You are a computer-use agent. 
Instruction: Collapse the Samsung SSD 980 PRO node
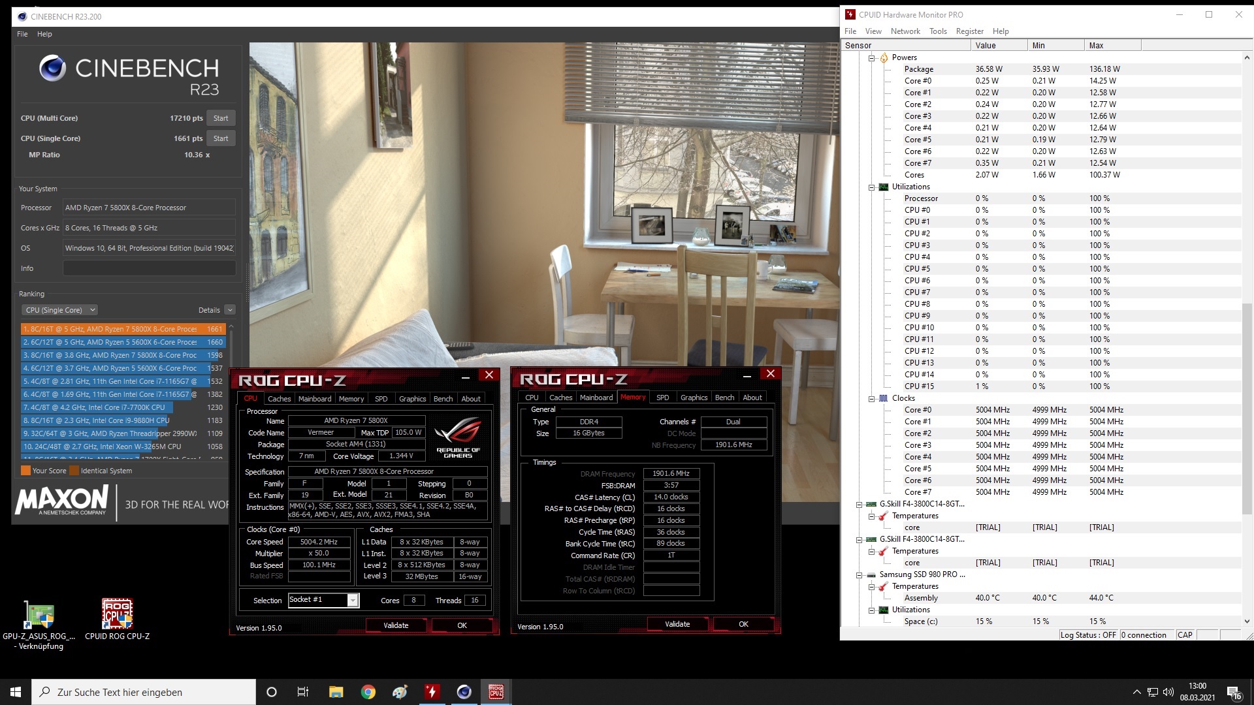[x=860, y=574]
